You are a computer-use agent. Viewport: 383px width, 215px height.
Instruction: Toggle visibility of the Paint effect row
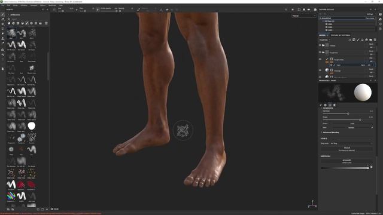click(x=331, y=65)
